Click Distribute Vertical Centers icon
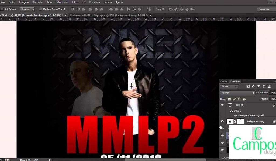The image size is (276, 161). pyautogui.click(x=116, y=9)
